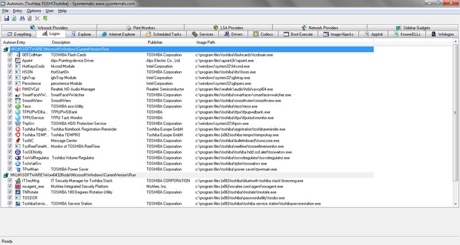Viewport: 460px width, 245px height.
Task: Disable the TosReelTimeMonitor entry checkbox
Action: coord(10,146)
